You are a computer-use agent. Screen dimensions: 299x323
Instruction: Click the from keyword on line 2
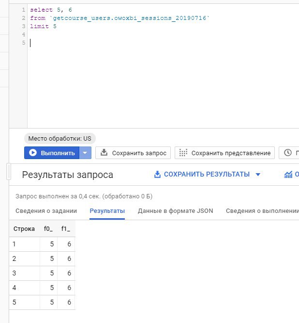tap(38, 18)
